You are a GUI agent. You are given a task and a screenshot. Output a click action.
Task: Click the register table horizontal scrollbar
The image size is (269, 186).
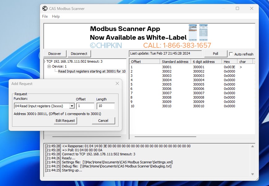(165, 137)
